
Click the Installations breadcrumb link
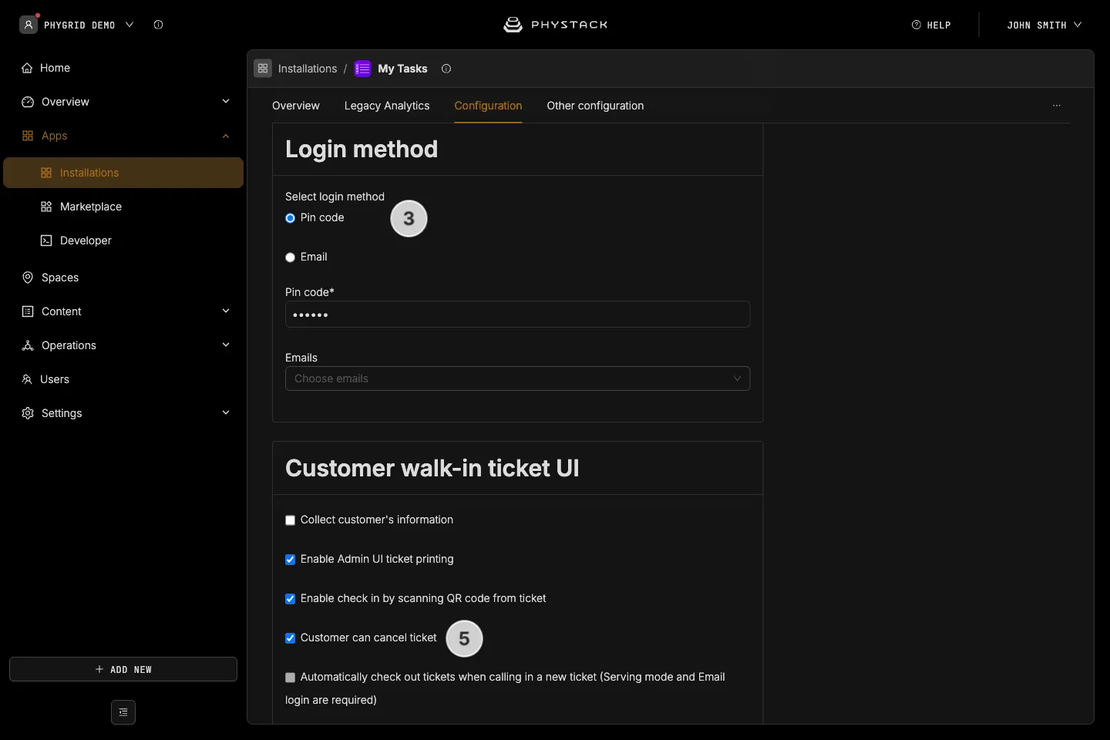(308, 69)
